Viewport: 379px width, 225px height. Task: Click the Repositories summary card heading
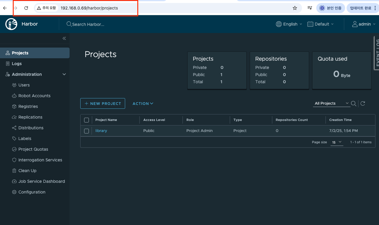coord(271,59)
